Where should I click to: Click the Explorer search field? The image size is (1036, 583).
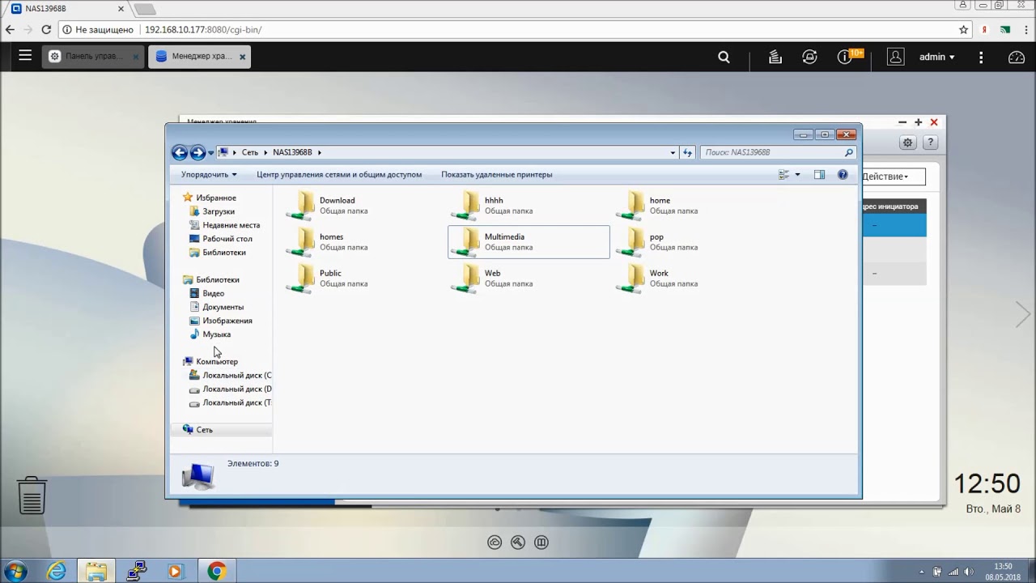(779, 152)
